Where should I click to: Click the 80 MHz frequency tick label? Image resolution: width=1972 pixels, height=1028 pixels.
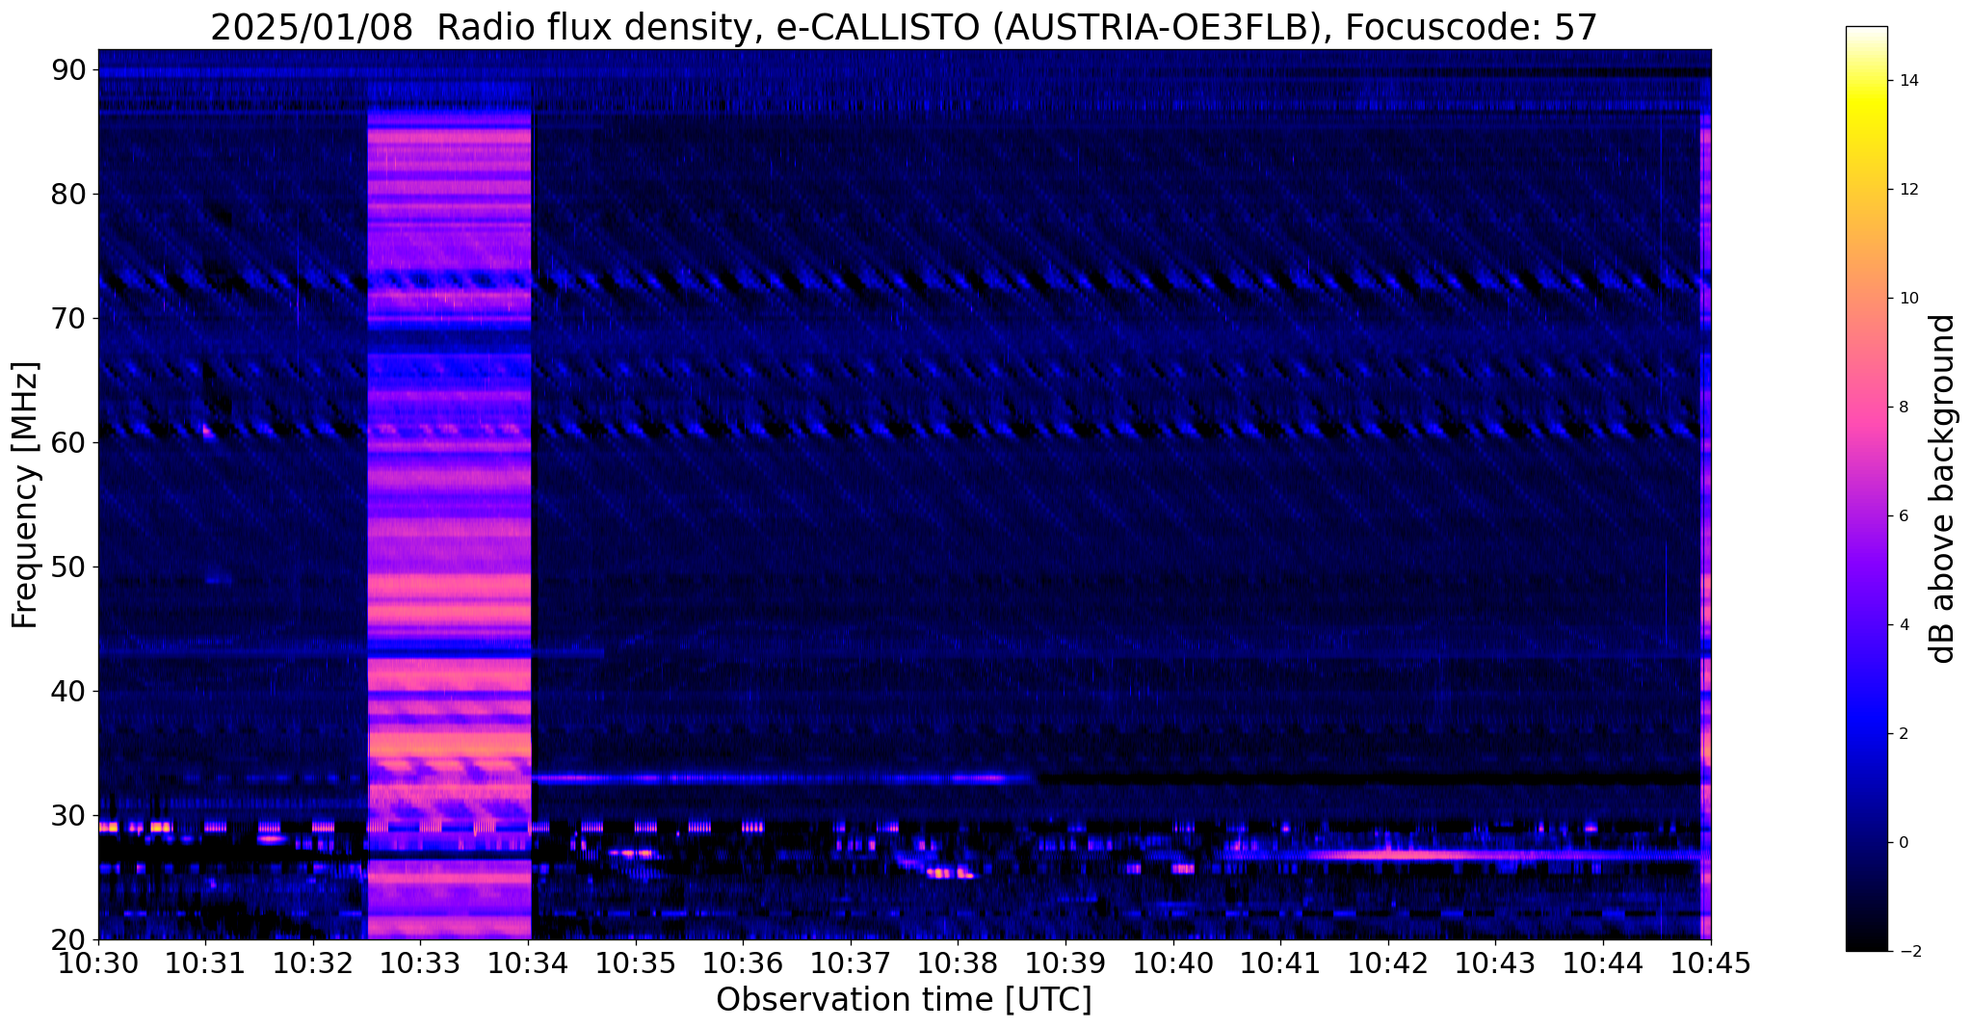[x=68, y=194]
